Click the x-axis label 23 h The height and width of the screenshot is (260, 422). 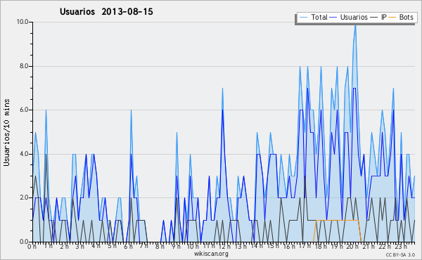[x=401, y=247]
